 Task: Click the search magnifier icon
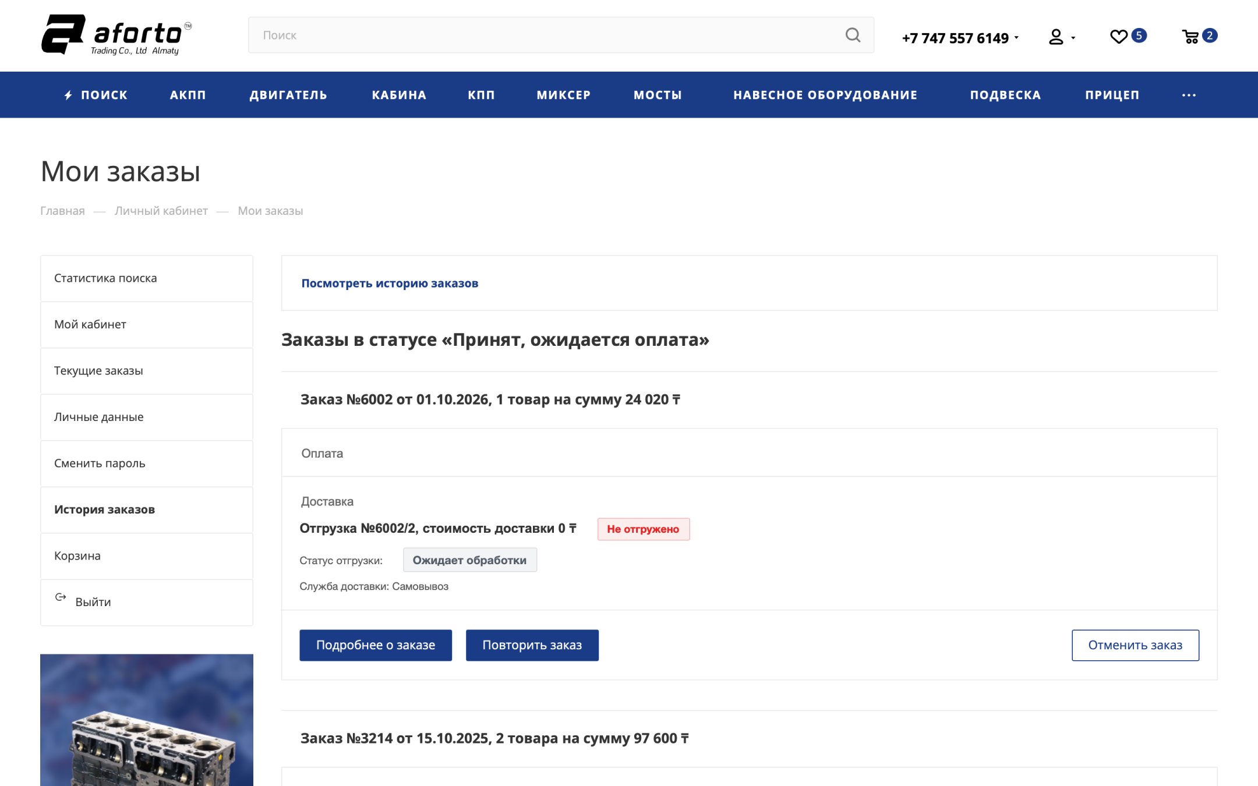853,35
